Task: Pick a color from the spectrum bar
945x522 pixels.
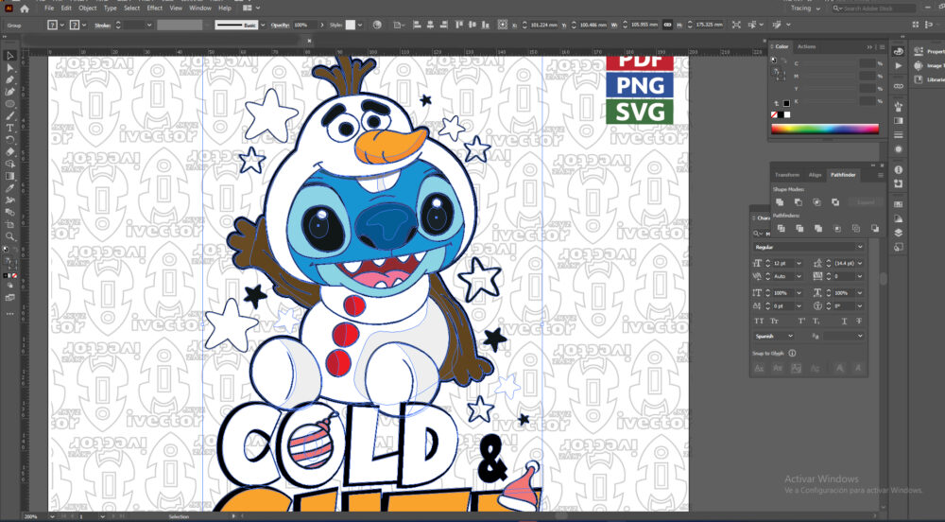Action: 824,129
